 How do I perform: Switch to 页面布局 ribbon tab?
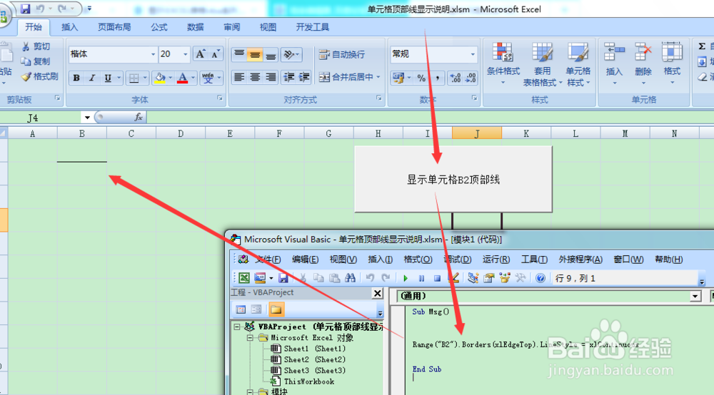114,27
